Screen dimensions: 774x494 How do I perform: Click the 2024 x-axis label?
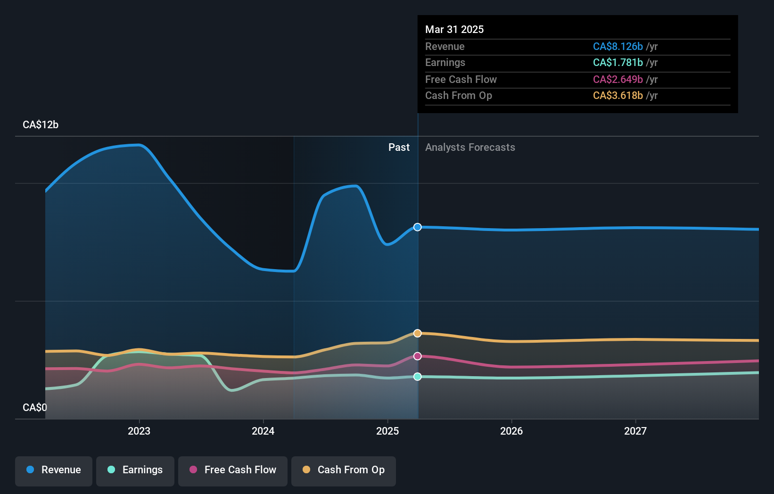tap(263, 431)
